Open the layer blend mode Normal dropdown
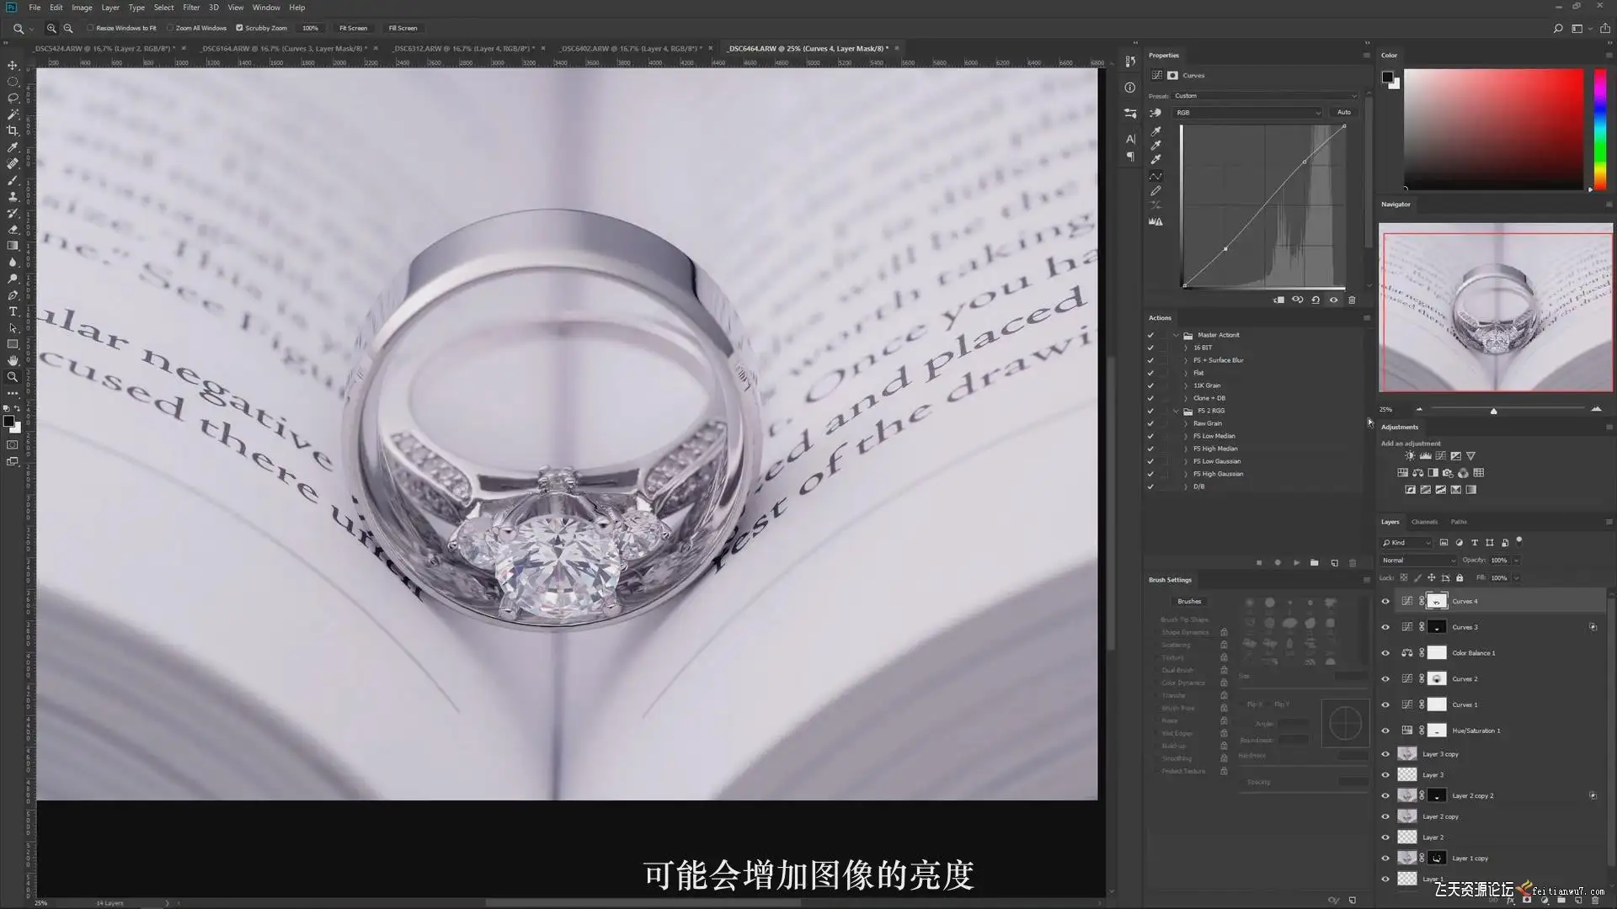 point(1418,561)
